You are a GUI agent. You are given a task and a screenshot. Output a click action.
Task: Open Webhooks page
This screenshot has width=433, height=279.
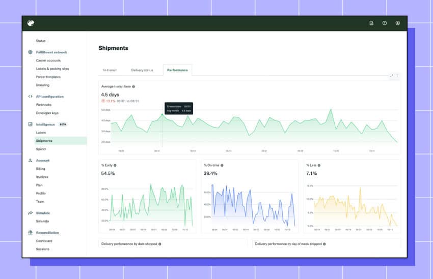44,105
